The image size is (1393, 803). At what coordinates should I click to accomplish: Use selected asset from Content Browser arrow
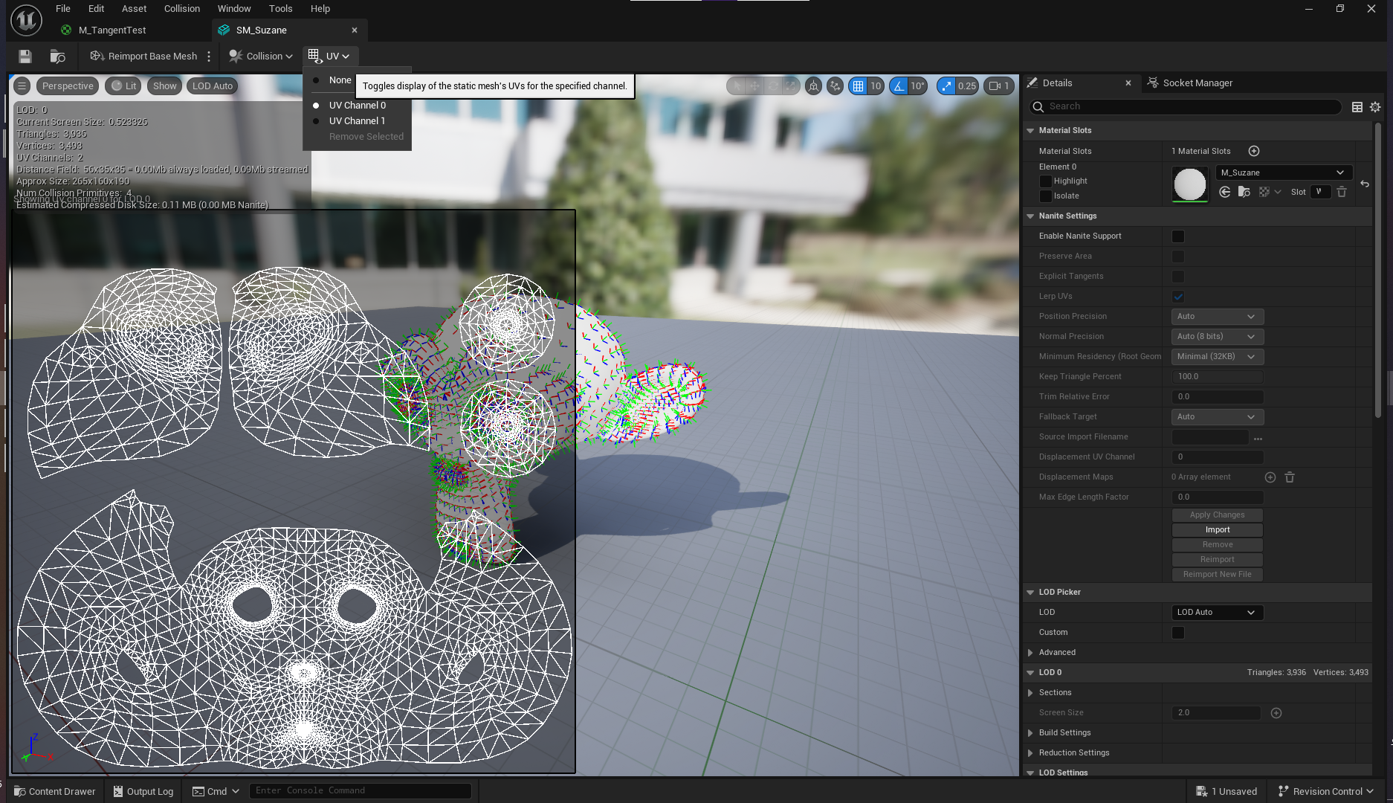tap(1225, 192)
